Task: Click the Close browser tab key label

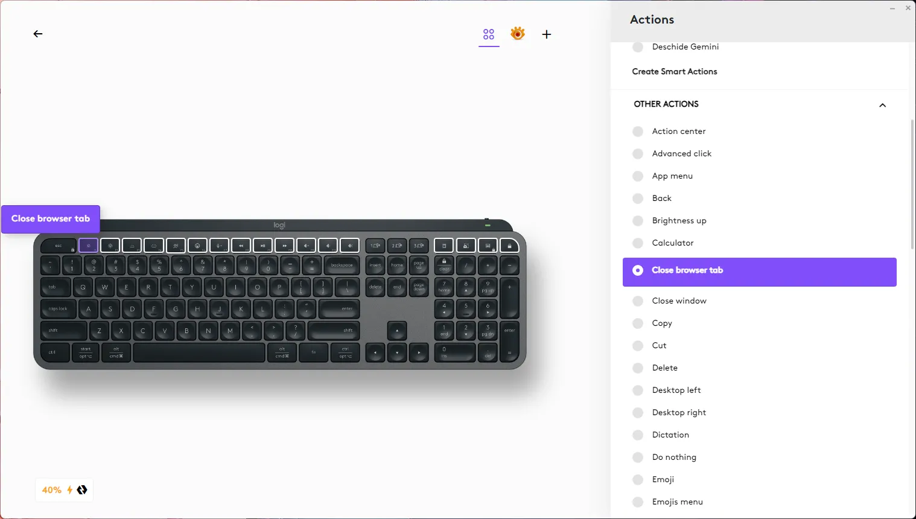Action: coord(51,218)
